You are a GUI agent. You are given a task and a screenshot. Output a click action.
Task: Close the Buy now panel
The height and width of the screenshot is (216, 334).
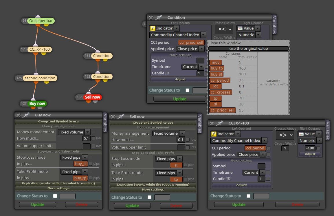pyautogui.click(x=18, y=115)
